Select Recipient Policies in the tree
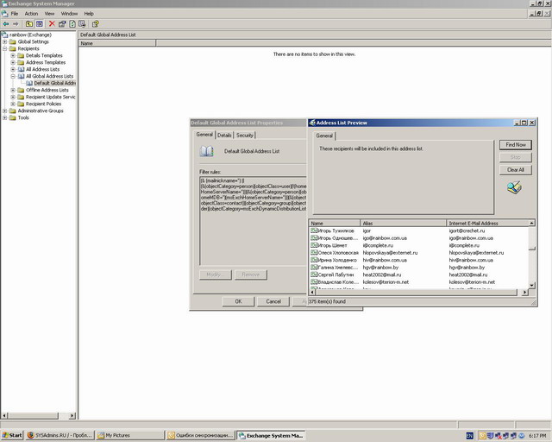 (44, 104)
